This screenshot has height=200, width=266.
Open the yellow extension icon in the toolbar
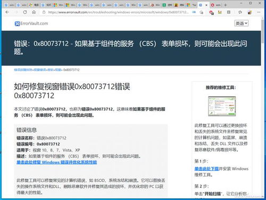pos(220,12)
